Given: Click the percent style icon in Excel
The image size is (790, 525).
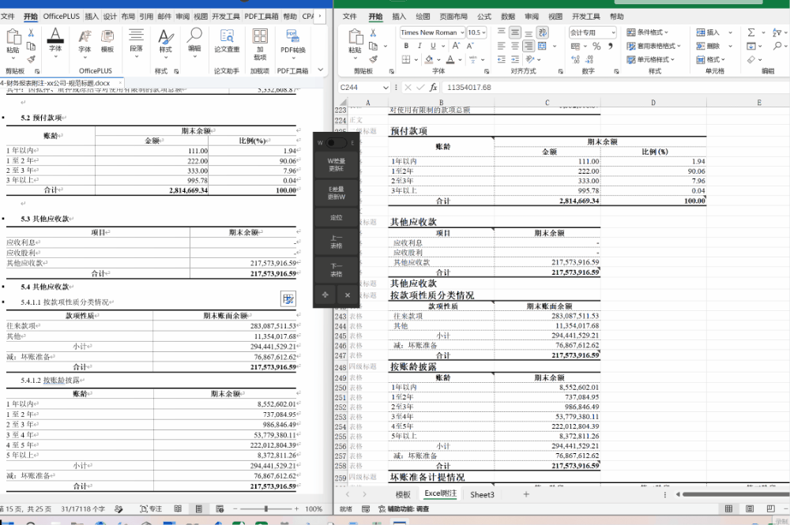Looking at the screenshot, I should click(596, 47).
